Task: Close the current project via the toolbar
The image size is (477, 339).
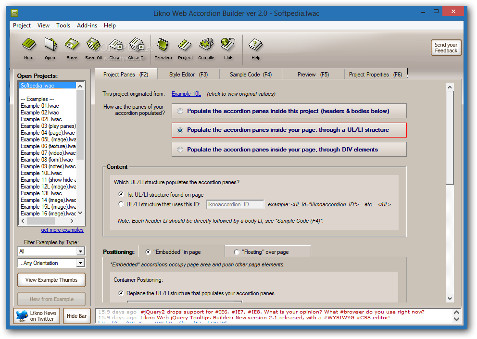Action: (x=115, y=49)
